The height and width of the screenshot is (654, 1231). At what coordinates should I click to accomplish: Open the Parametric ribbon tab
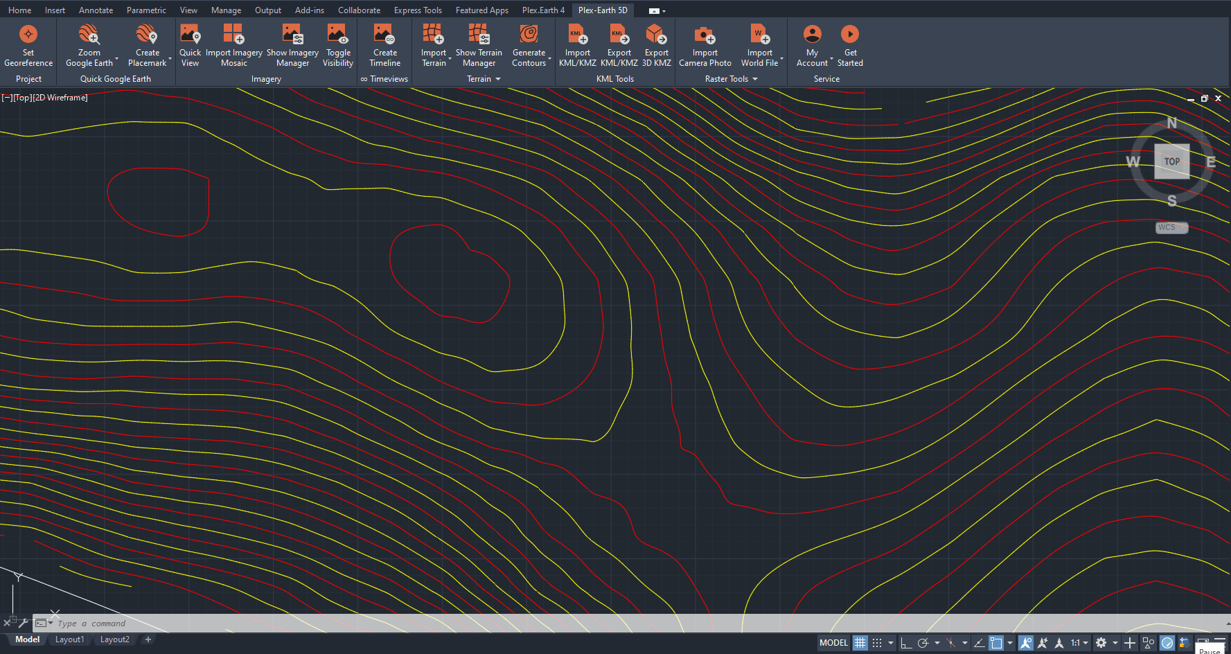(146, 10)
